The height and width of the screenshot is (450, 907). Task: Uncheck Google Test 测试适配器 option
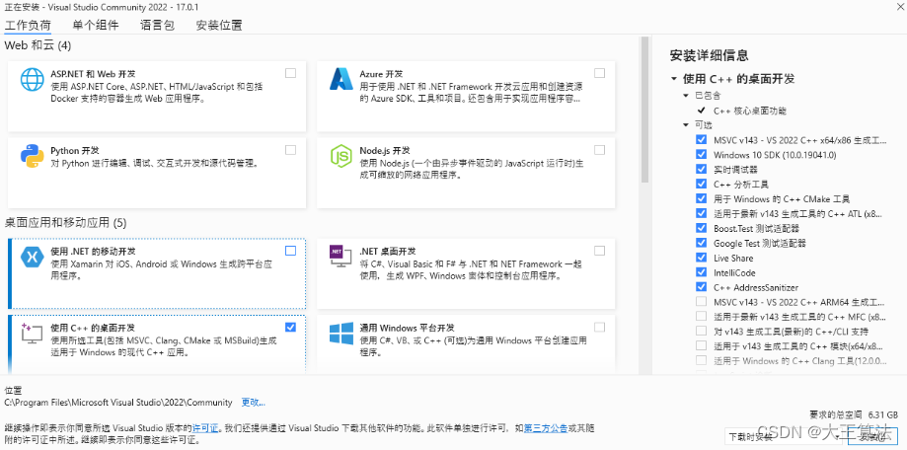(701, 243)
